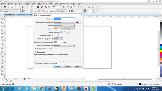Toggle show guidelines toolbar button

[75, 7]
